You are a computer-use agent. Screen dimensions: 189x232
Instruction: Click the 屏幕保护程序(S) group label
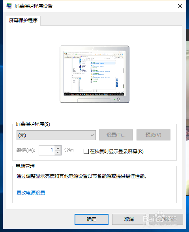(33, 124)
